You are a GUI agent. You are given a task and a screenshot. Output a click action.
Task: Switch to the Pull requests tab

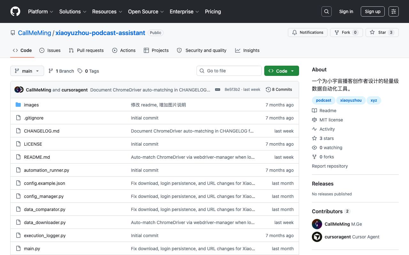(86, 50)
